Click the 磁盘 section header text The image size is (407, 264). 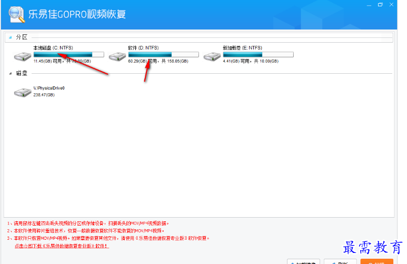[x=22, y=73]
